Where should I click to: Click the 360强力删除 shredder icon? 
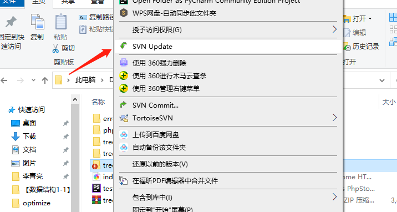point(124,63)
